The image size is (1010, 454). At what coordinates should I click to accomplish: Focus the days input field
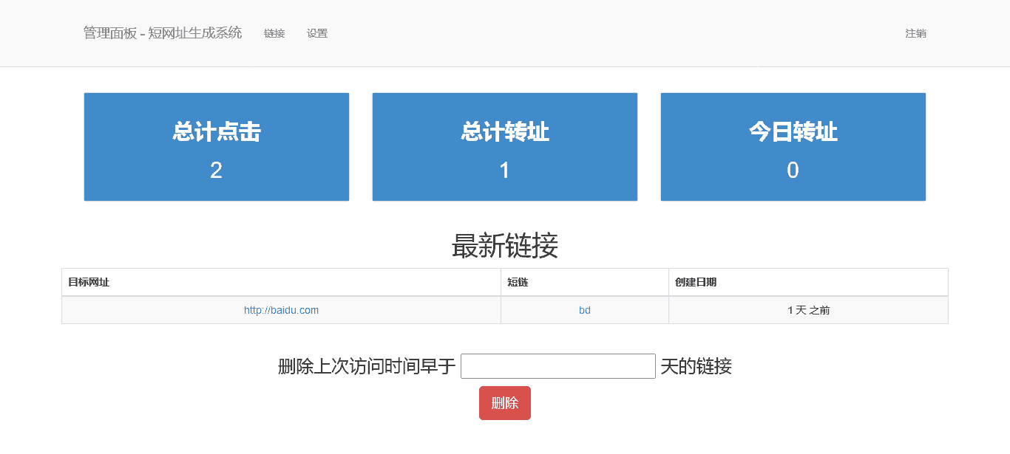click(558, 366)
